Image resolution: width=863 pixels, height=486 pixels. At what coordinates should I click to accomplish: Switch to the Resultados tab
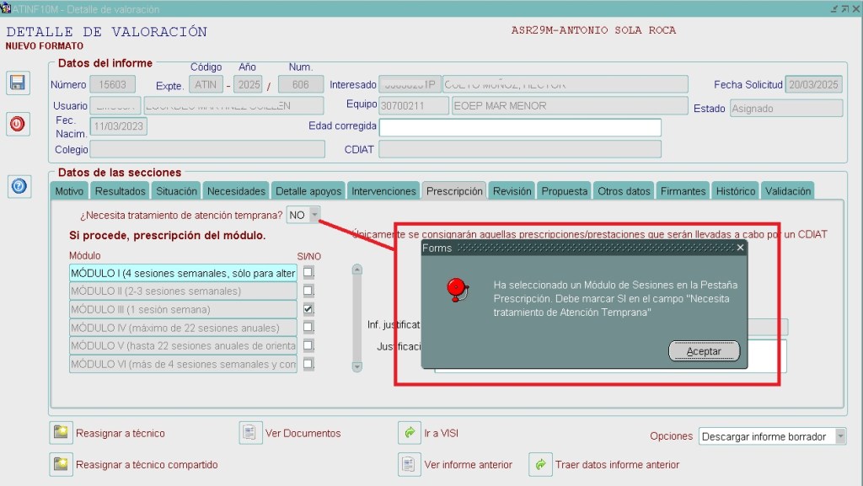(x=120, y=191)
